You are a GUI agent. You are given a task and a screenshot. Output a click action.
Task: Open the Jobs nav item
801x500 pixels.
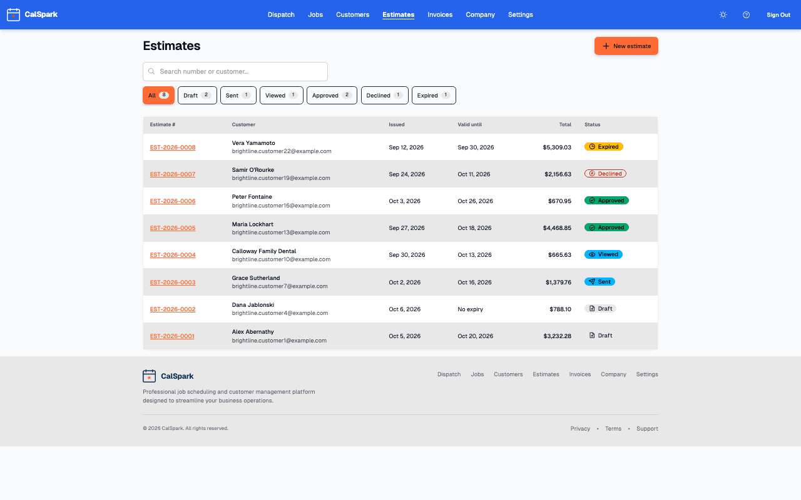tap(315, 14)
